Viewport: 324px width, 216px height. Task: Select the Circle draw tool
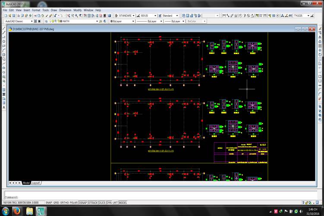pyautogui.click(x=4, y=55)
